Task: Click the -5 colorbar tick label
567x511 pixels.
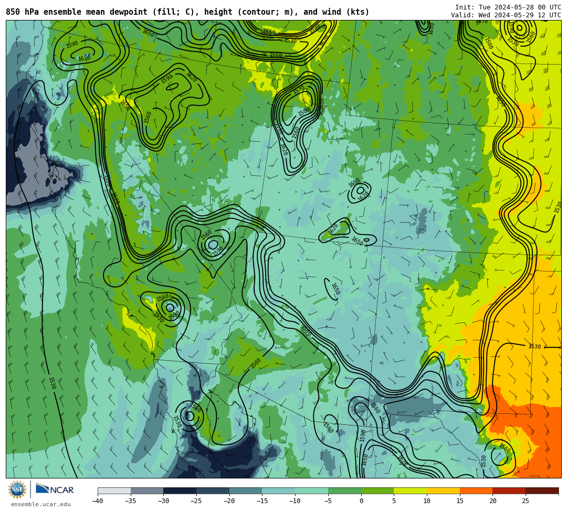Action: click(x=328, y=501)
